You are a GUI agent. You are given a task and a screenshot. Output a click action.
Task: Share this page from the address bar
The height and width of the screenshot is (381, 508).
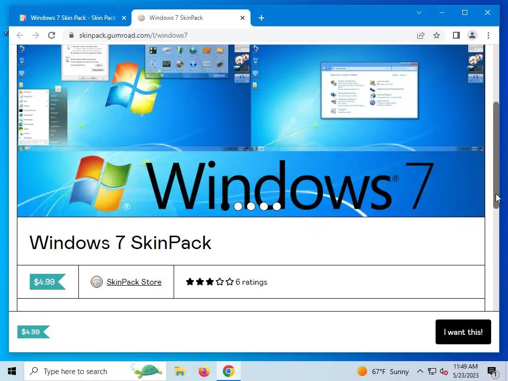421,35
